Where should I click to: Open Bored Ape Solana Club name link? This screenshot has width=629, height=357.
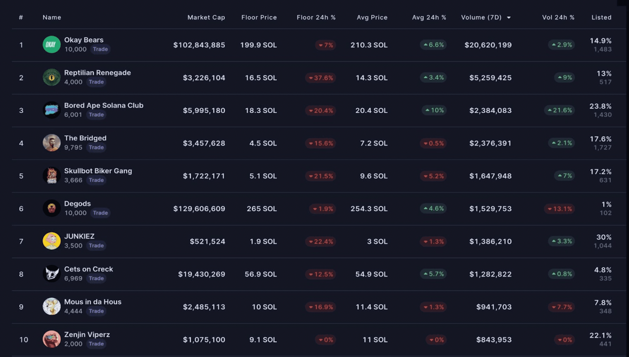coord(104,105)
